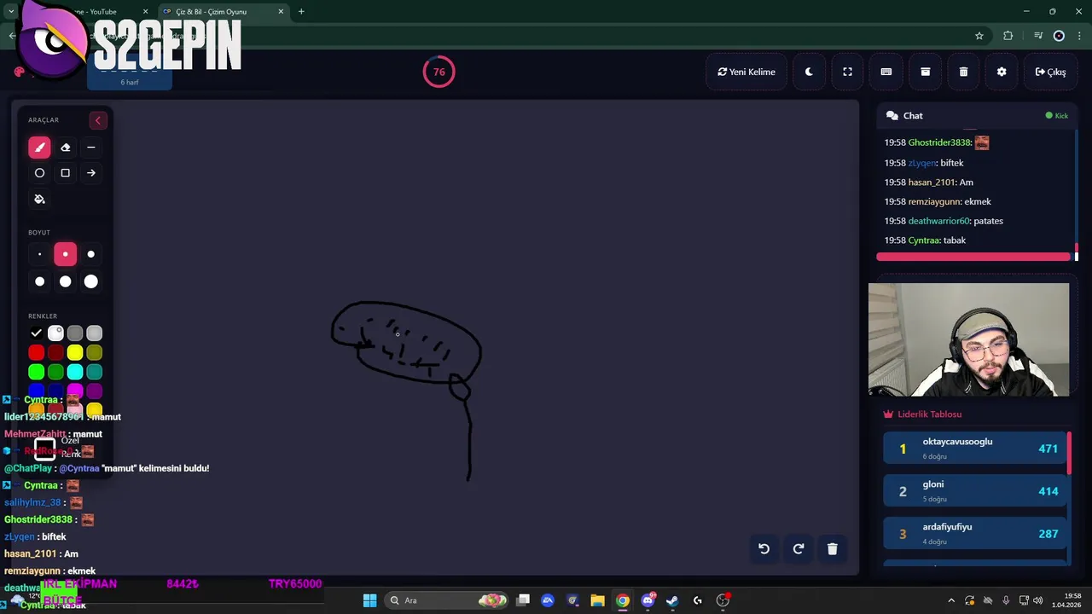1092x614 pixels.
Task: Select ardafiyufiyu leaderboard row
Action: point(974,533)
